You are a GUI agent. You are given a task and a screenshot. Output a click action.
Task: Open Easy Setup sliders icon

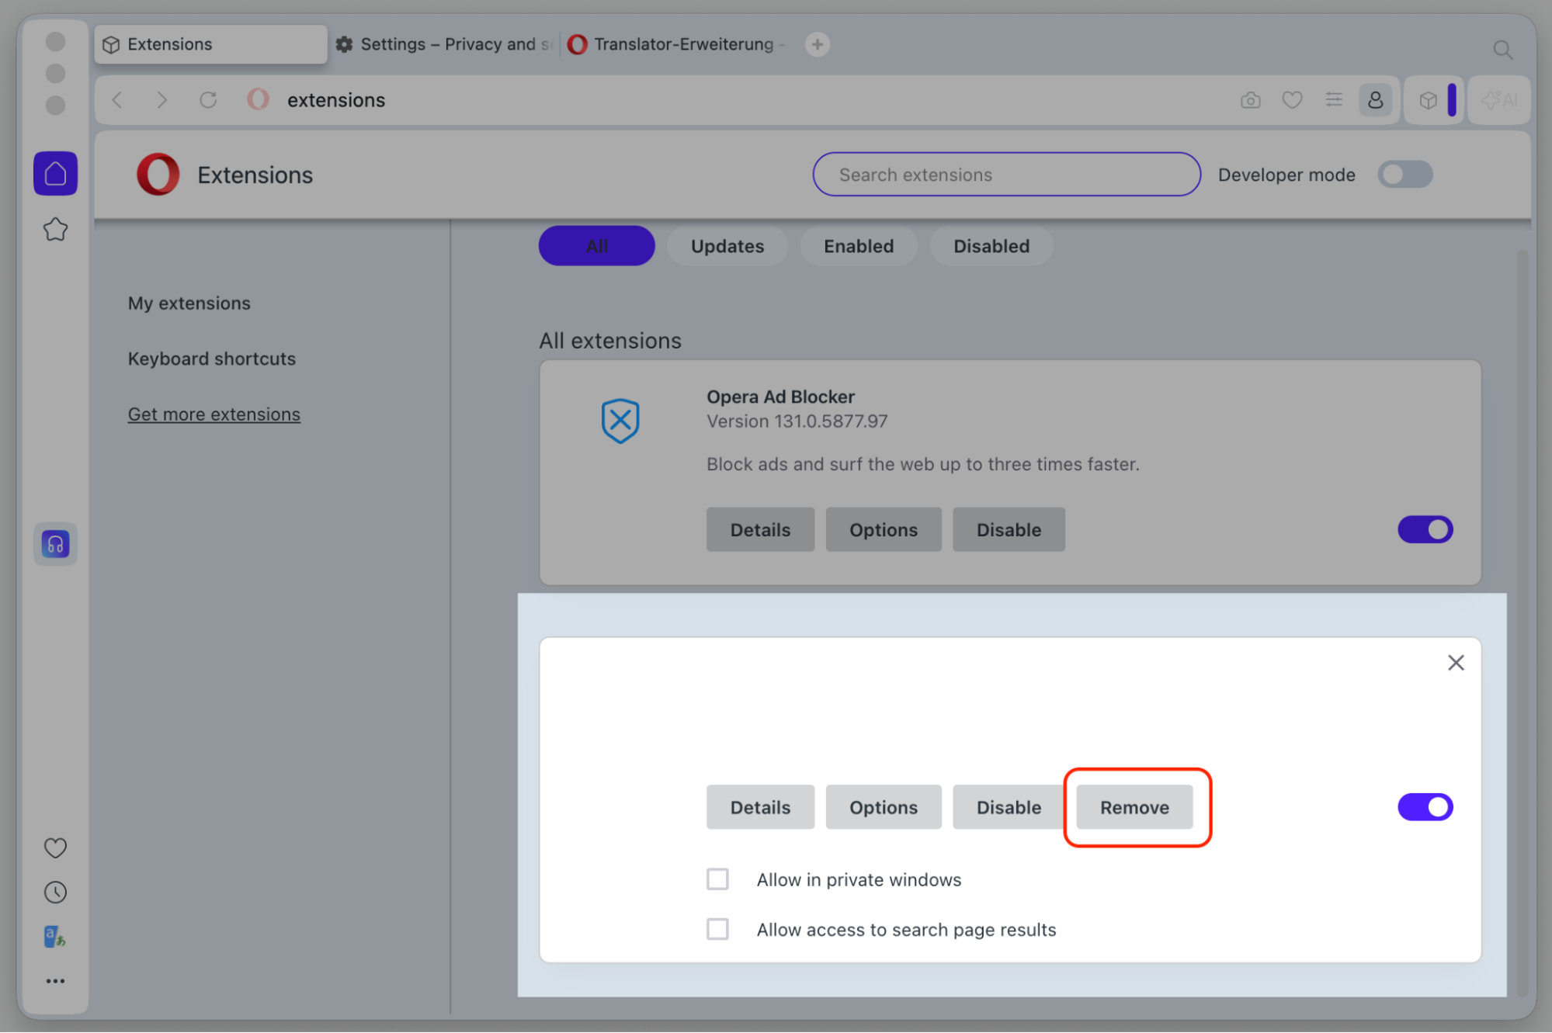click(1334, 100)
